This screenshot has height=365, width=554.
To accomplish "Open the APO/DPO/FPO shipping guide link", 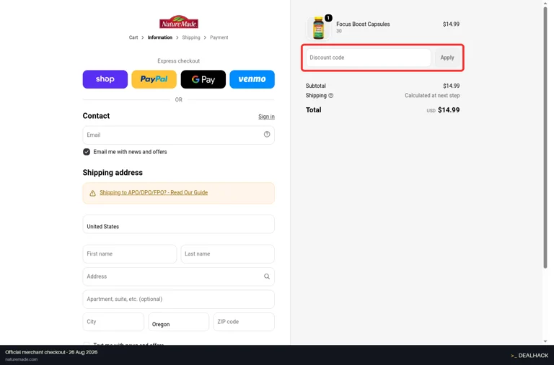I will coord(154,192).
